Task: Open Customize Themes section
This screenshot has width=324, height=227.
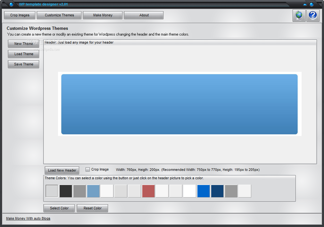Action: coord(59,15)
